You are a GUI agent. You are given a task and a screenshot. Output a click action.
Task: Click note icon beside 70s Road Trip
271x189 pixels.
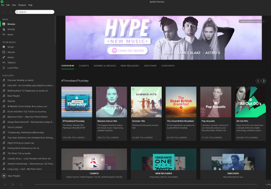point(4,153)
